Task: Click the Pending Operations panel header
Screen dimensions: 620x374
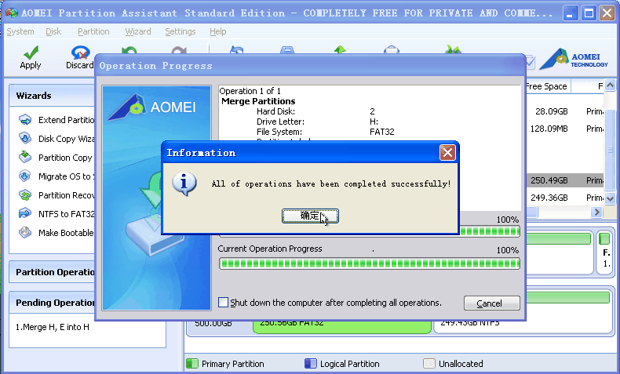Action: pos(52,303)
